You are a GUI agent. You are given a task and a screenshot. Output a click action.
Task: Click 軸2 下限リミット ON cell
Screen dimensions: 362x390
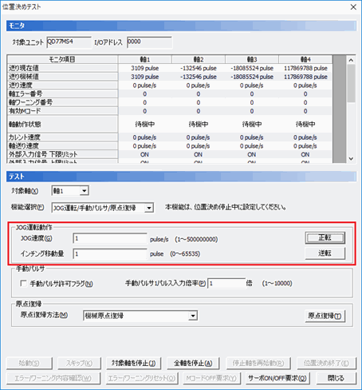tap(199, 154)
